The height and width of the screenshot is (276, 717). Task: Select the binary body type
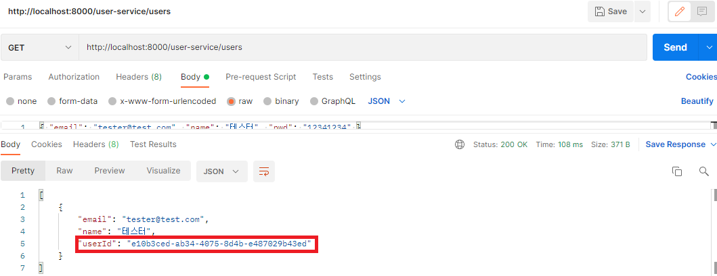tap(281, 101)
